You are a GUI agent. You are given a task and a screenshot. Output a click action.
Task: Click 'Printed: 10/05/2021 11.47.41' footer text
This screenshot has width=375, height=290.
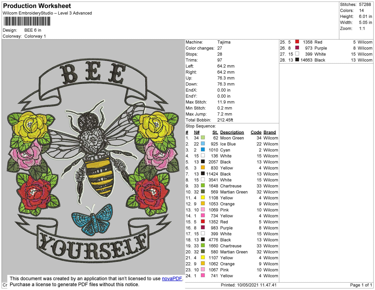point(249,285)
